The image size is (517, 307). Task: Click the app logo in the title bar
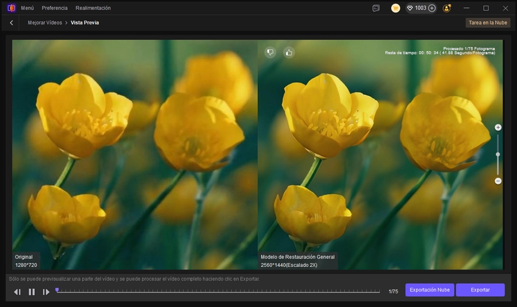pyautogui.click(x=11, y=8)
